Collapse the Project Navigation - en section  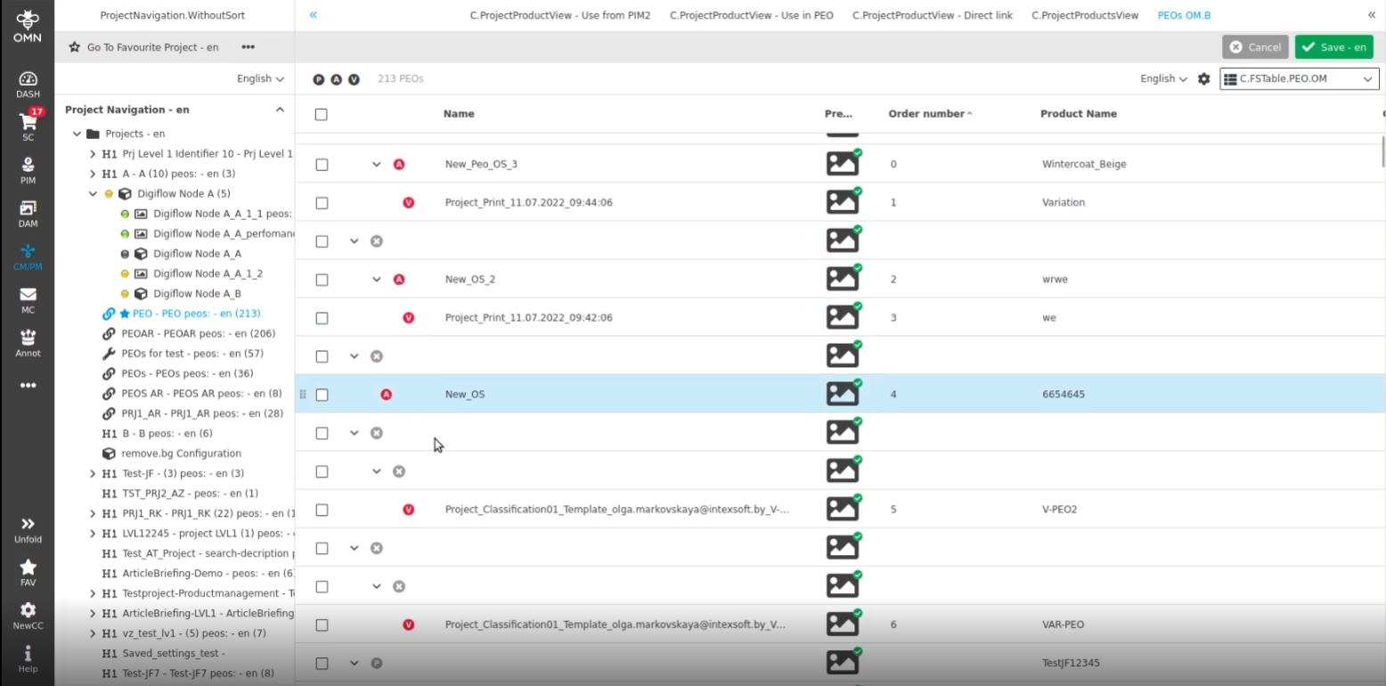pyautogui.click(x=280, y=110)
